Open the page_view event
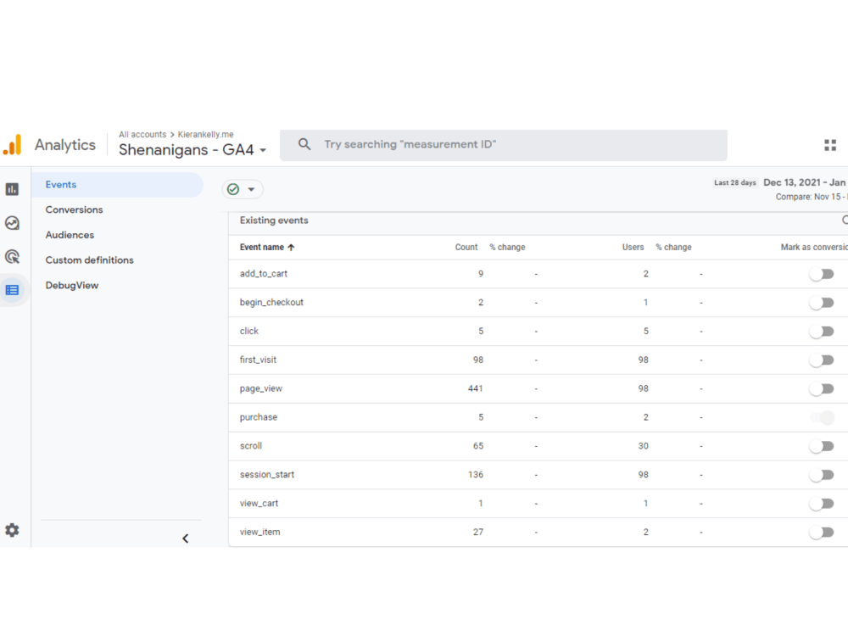Screen dimensions: 848x636 [261, 388]
